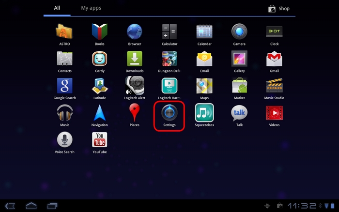This screenshot has width=339, height=212.
Task: Open the Downloads app
Action: [x=135, y=61]
